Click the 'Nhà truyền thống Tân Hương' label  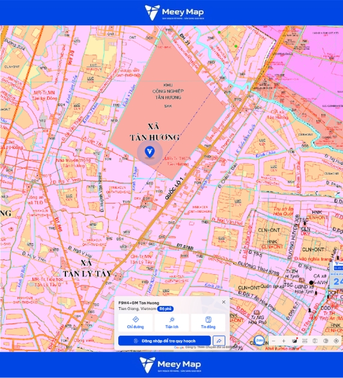(73, 163)
